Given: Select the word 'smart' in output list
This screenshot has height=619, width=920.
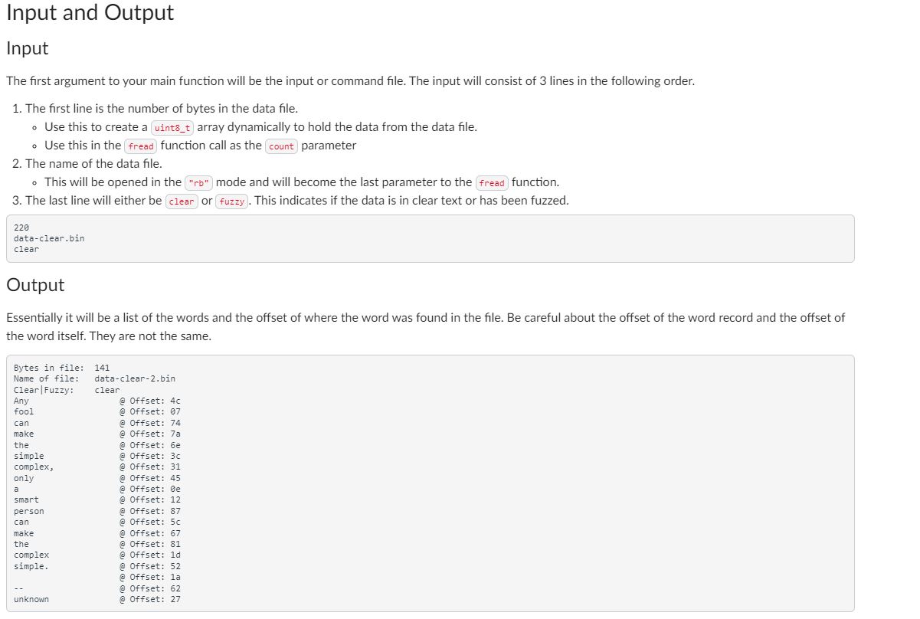Looking at the screenshot, I should [26, 499].
